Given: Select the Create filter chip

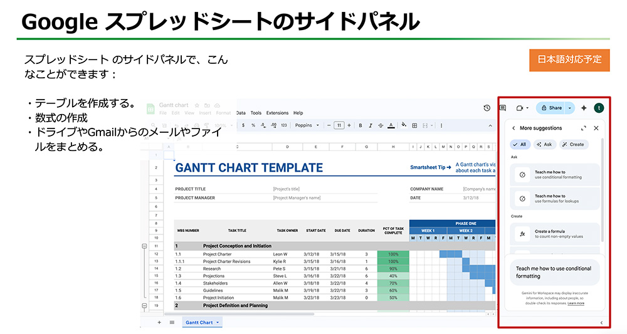Looking at the screenshot, I should [x=574, y=145].
